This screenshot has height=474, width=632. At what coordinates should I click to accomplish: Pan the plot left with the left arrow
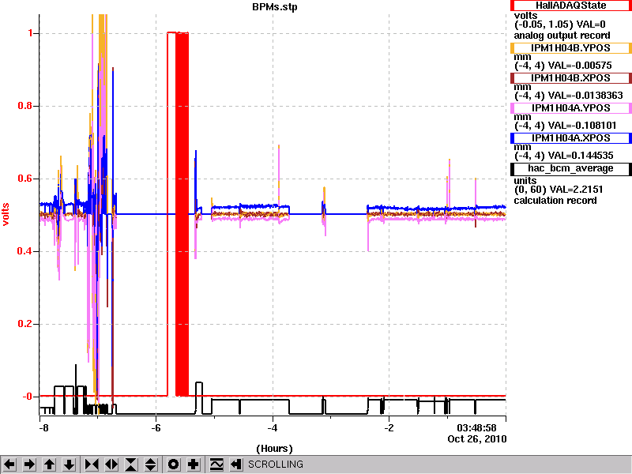click(9, 465)
